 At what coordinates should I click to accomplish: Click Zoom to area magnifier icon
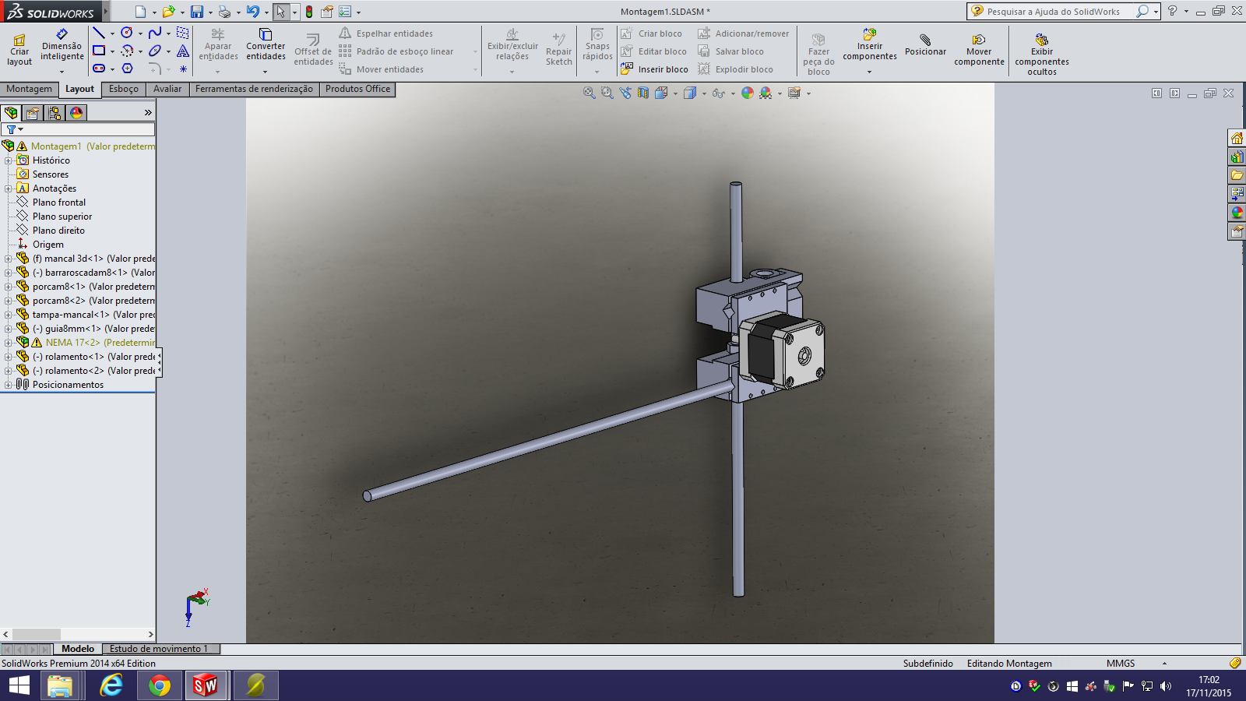click(x=607, y=93)
